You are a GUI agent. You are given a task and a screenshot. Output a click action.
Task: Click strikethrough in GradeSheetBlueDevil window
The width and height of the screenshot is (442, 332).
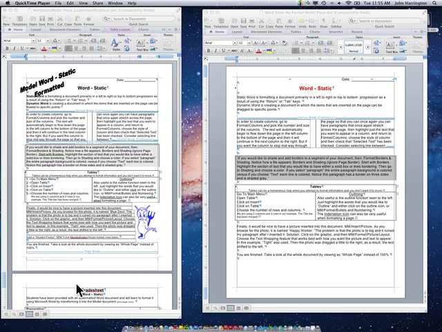point(32,48)
